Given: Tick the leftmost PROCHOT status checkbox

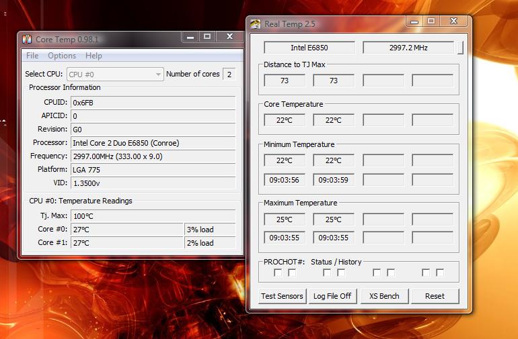Looking at the screenshot, I should point(278,273).
